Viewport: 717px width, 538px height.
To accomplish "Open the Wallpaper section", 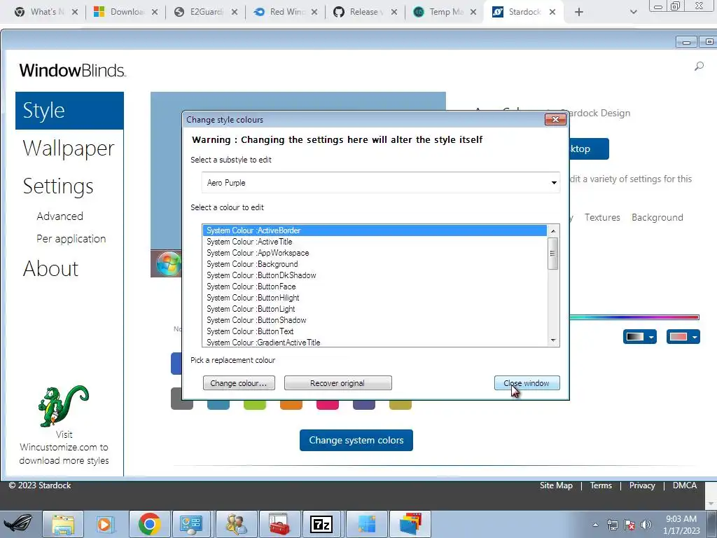I will 69,149.
